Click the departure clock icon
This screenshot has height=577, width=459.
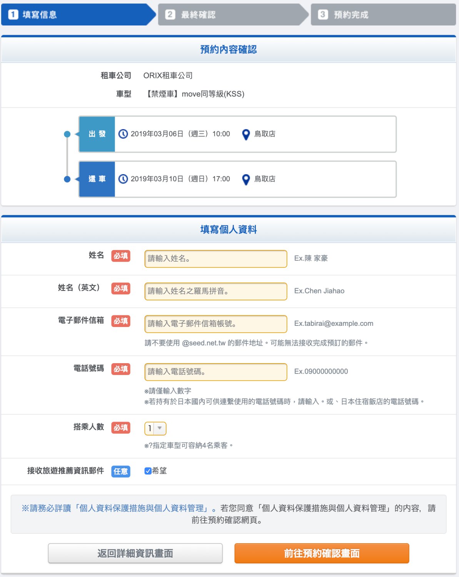(123, 134)
